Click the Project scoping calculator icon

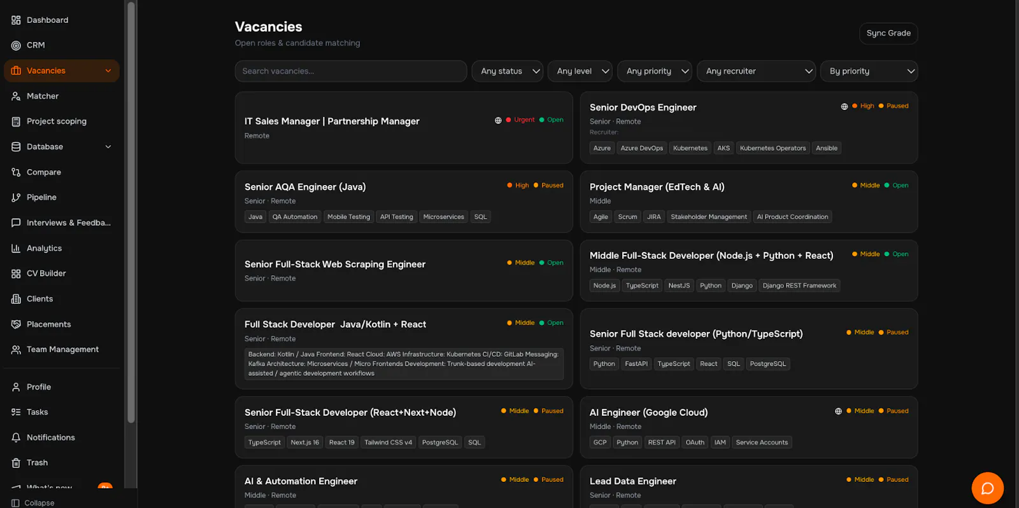tap(16, 121)
